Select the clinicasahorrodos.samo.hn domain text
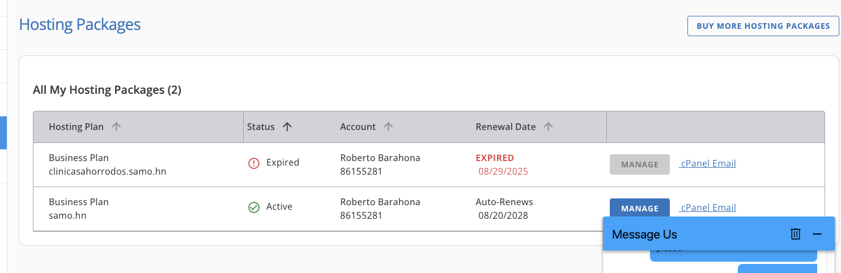The height and width of the screenshot is (273, 841). (107, 171)
